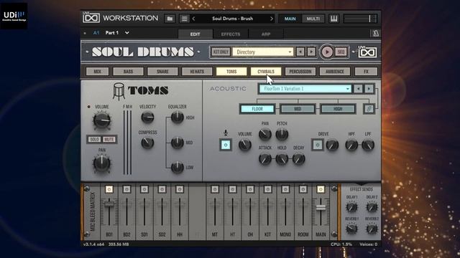The width and height of the screenshot is (460, 258).
Task: Click the KIT ONLY button
Action: [221, 52]
